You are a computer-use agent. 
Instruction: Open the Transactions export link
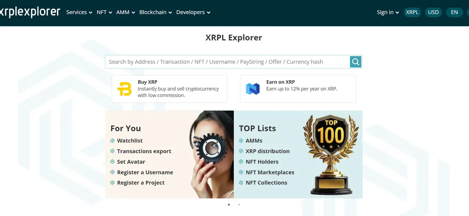(144, 151)
